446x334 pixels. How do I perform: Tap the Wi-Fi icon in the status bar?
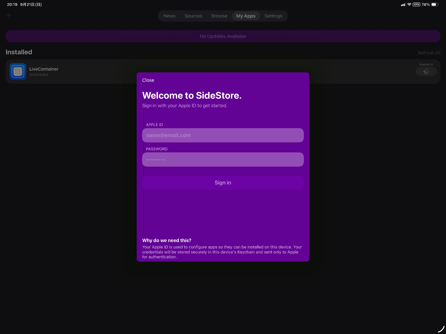(x=409, y=4)
